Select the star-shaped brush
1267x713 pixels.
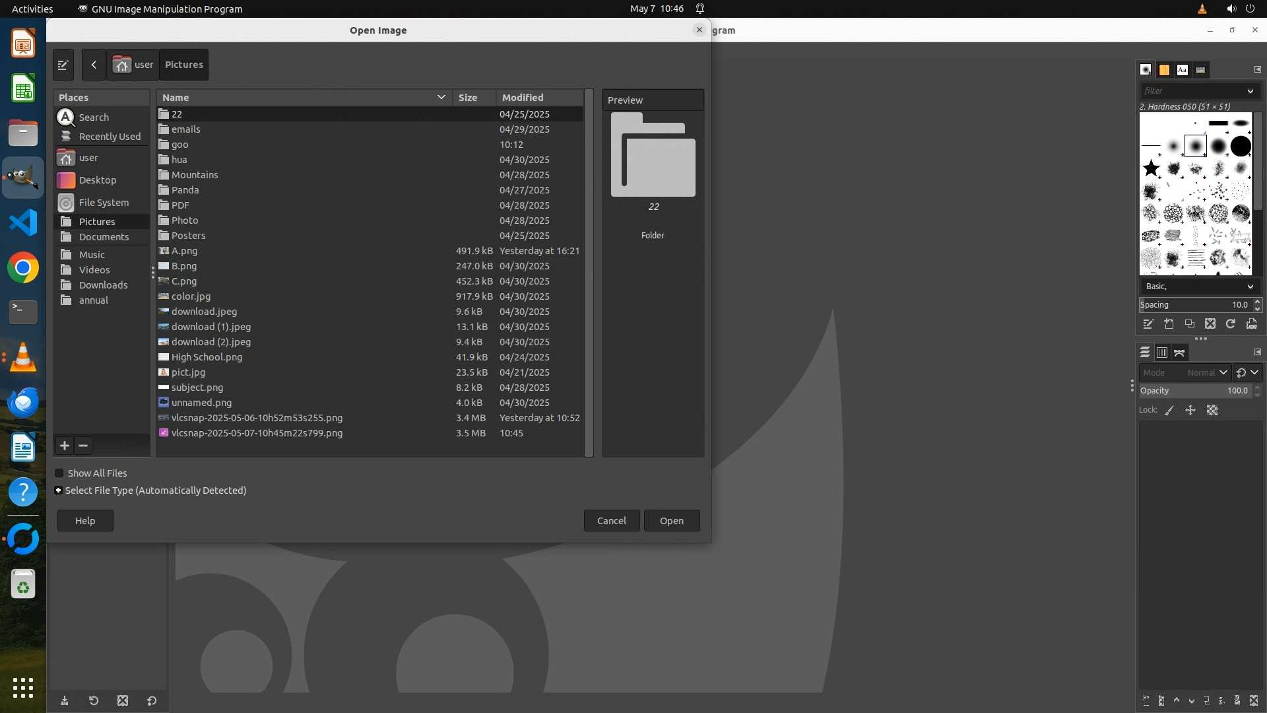point(1152,168)
